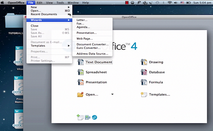Click the Sun 5:04 pm clock

pos(202,3)
